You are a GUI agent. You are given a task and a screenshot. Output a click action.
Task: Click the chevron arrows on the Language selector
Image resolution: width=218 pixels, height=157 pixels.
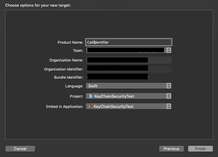pyautogui.click(x=169, y=86)
